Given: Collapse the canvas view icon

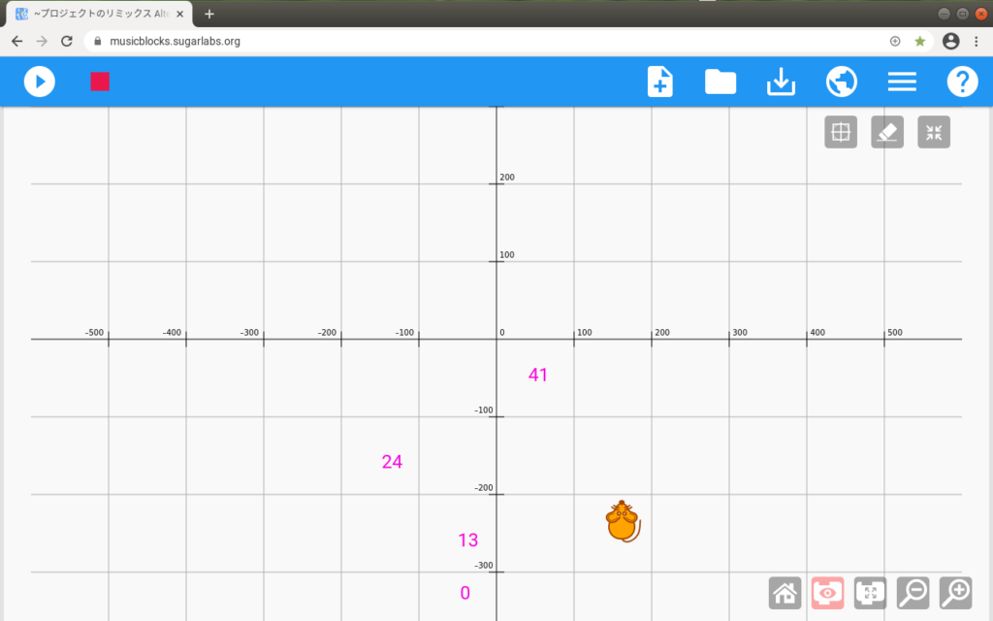Looking at the screenshot, I should [x=934, y=132].
